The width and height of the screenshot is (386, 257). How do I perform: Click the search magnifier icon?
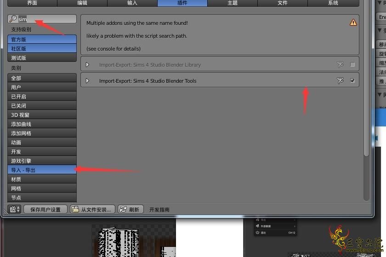[13, 19]
